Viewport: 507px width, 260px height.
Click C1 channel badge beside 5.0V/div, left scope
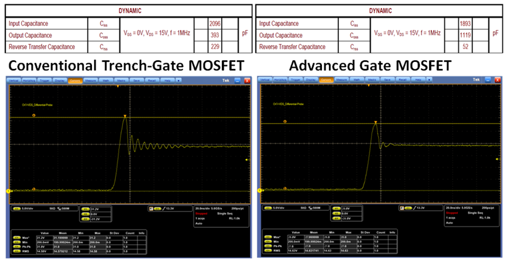16,207
